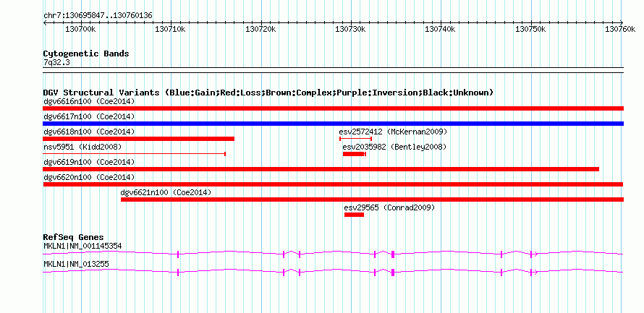The height and width of the screenshot is (313, 644).
Task: Select the MKLN1|NM_001145354 gene label
Action: pos(82,246)
